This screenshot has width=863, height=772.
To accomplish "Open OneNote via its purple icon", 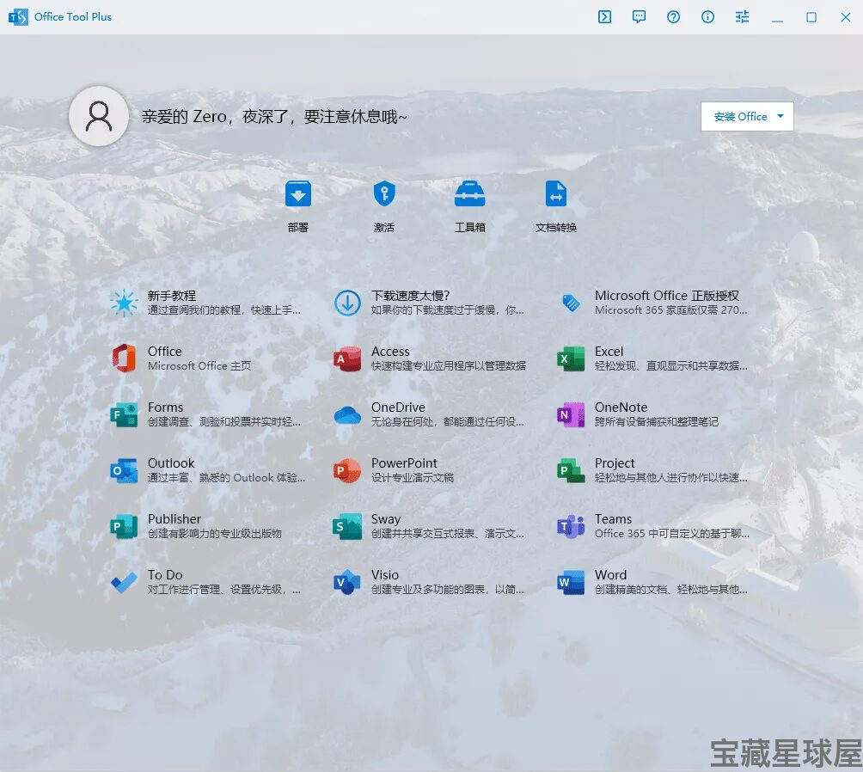I will [571, 414].
